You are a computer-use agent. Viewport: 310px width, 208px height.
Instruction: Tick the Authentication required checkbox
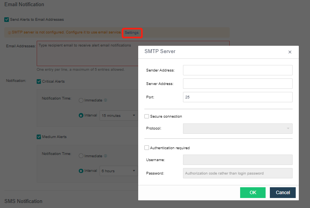click(147, 148)
